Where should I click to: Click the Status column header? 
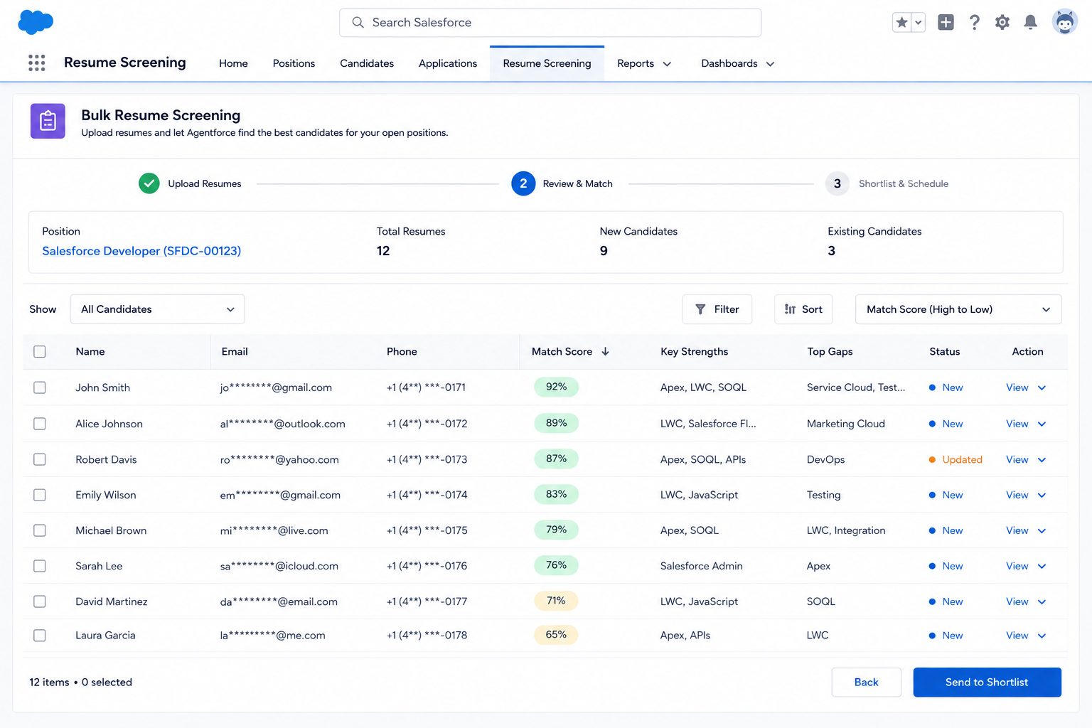944,351
